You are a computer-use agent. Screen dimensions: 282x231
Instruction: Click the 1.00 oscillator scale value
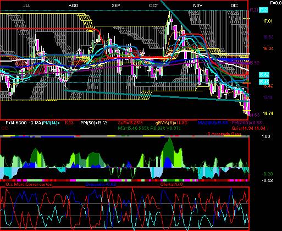tap(266, 136)
